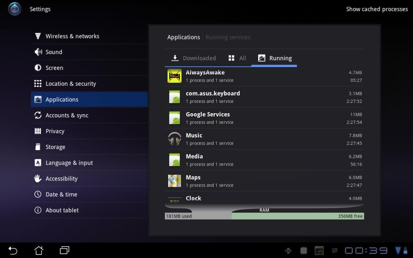Click the Storage SD card icon
Screen dimensions: 413x258
[x=38, y=147]
